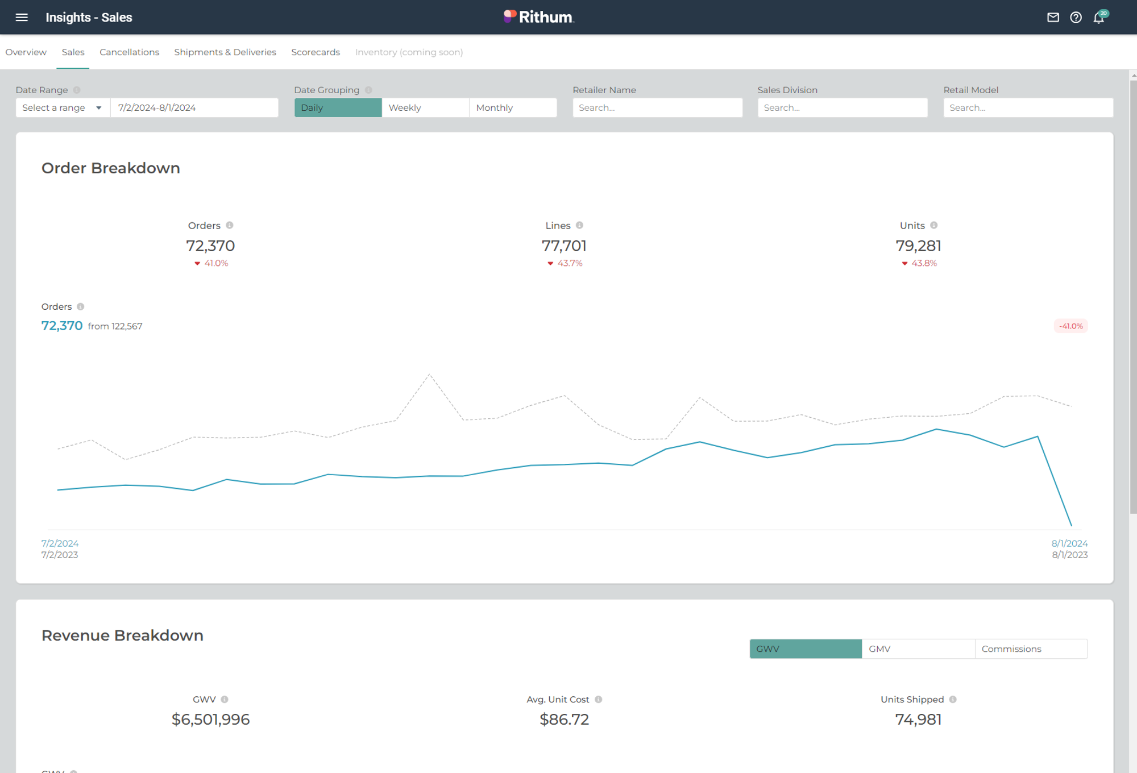1137x773 pixels.
Task: Click the -41.0% change badge
Action: click(1070, 326)
